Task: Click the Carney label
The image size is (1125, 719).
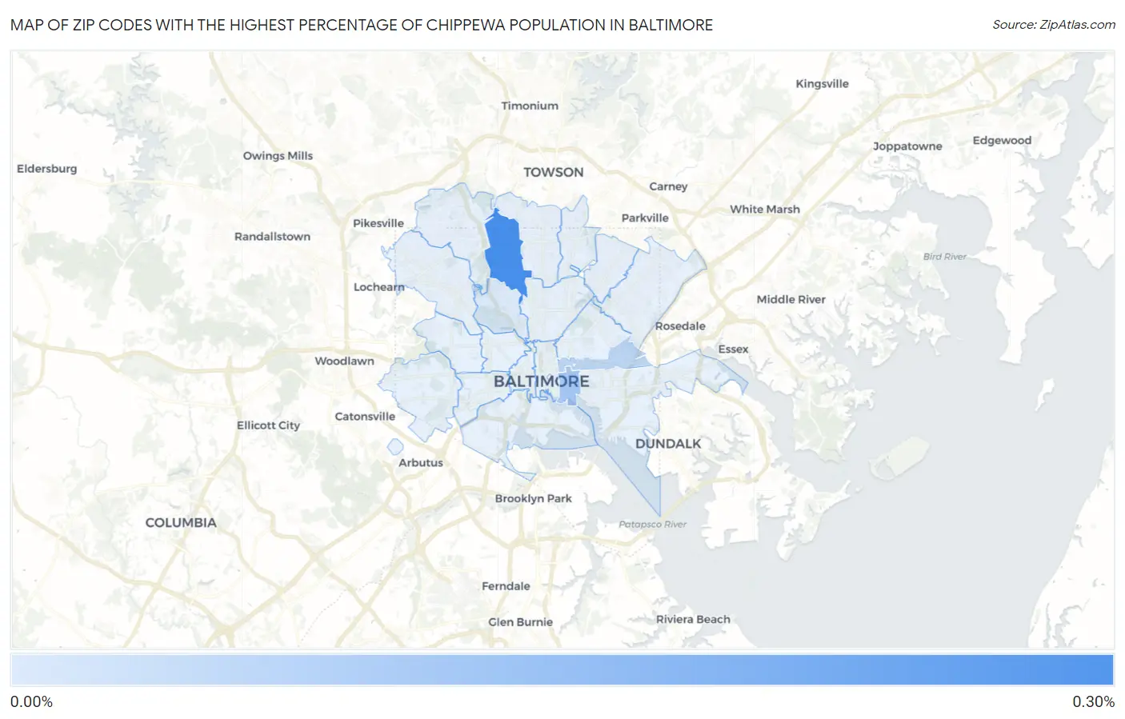Action: (x=668, y=187)
